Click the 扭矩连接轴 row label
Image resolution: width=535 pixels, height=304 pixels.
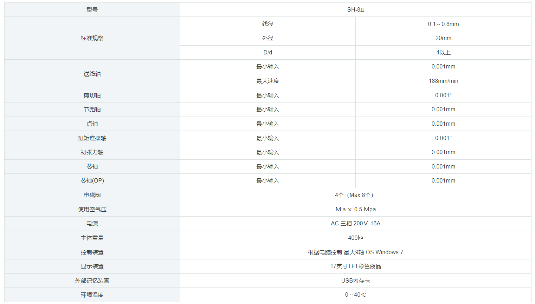point(92,138)
